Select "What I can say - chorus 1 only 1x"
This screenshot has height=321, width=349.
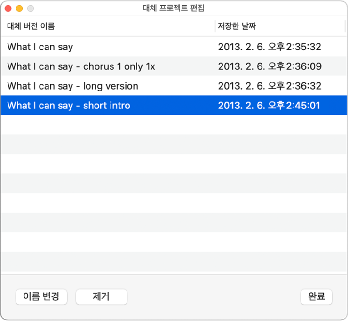[x=81, y=66]
